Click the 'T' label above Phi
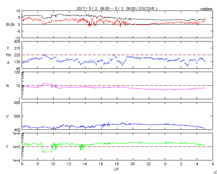Screen dimensions: 217x174 8,48
